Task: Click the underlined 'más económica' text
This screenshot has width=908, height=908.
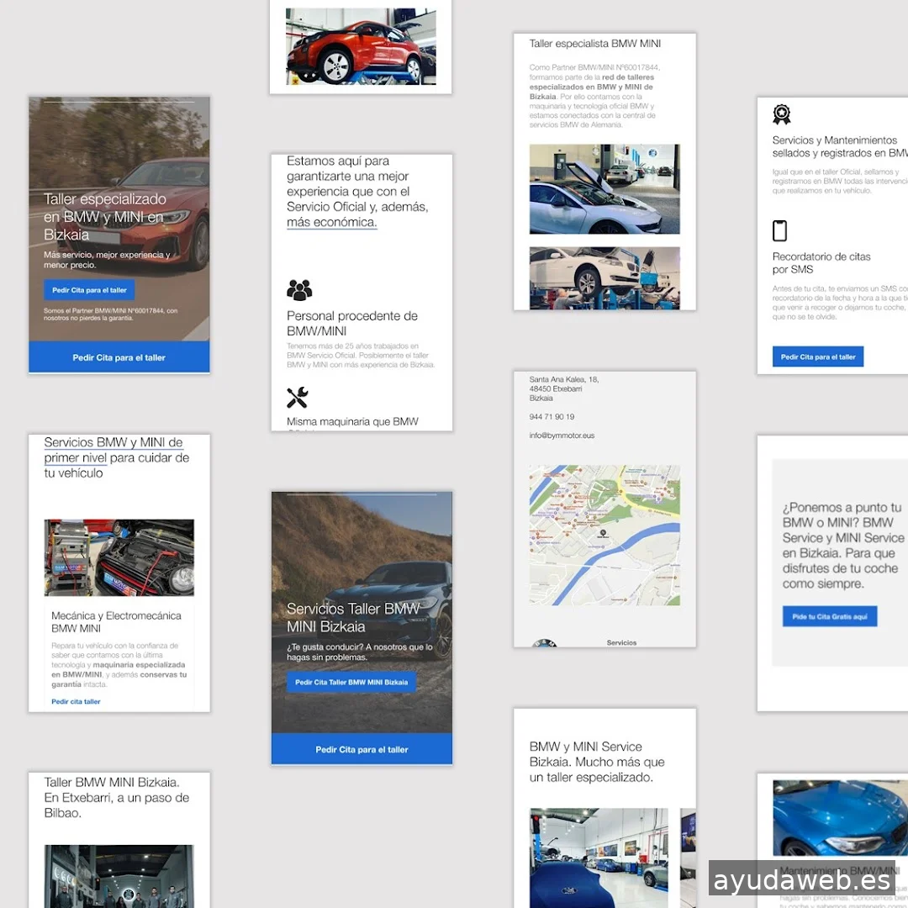Action: 331,222
